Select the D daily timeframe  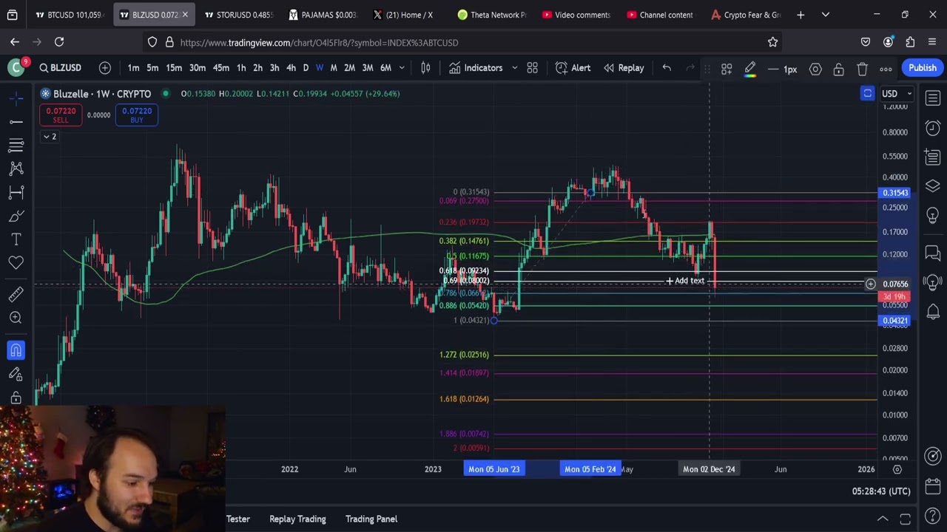pos(306,68)
